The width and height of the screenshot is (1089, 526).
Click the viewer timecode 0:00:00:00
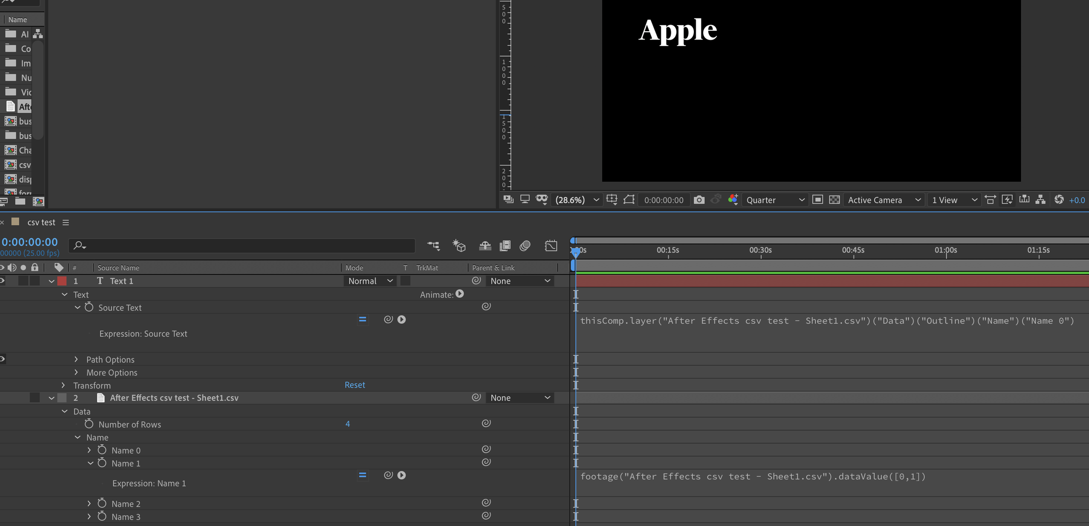click(x=664, y=200)
